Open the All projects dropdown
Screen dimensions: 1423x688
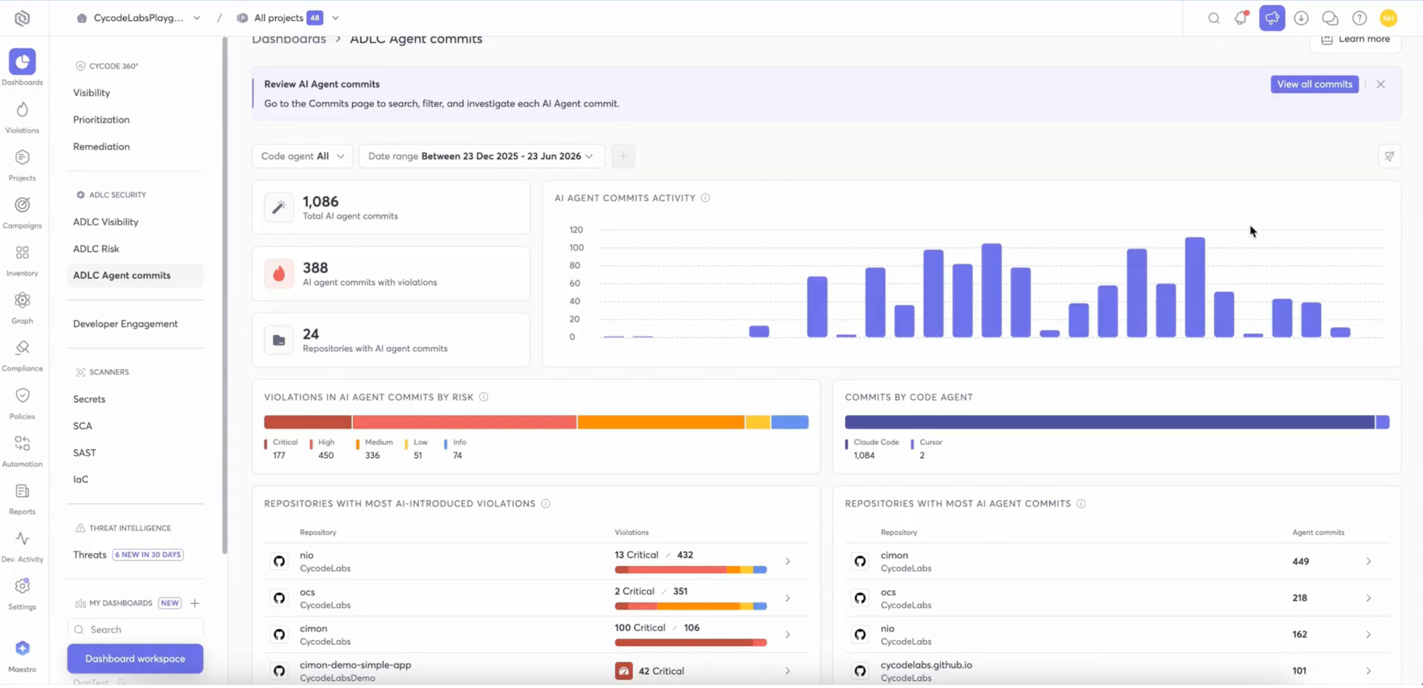coord(288,18)
